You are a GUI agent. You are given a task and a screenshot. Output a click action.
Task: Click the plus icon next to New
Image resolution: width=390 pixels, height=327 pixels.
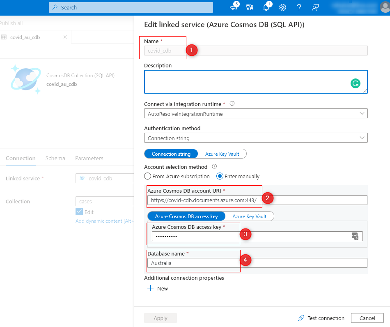tap(151, 288)
